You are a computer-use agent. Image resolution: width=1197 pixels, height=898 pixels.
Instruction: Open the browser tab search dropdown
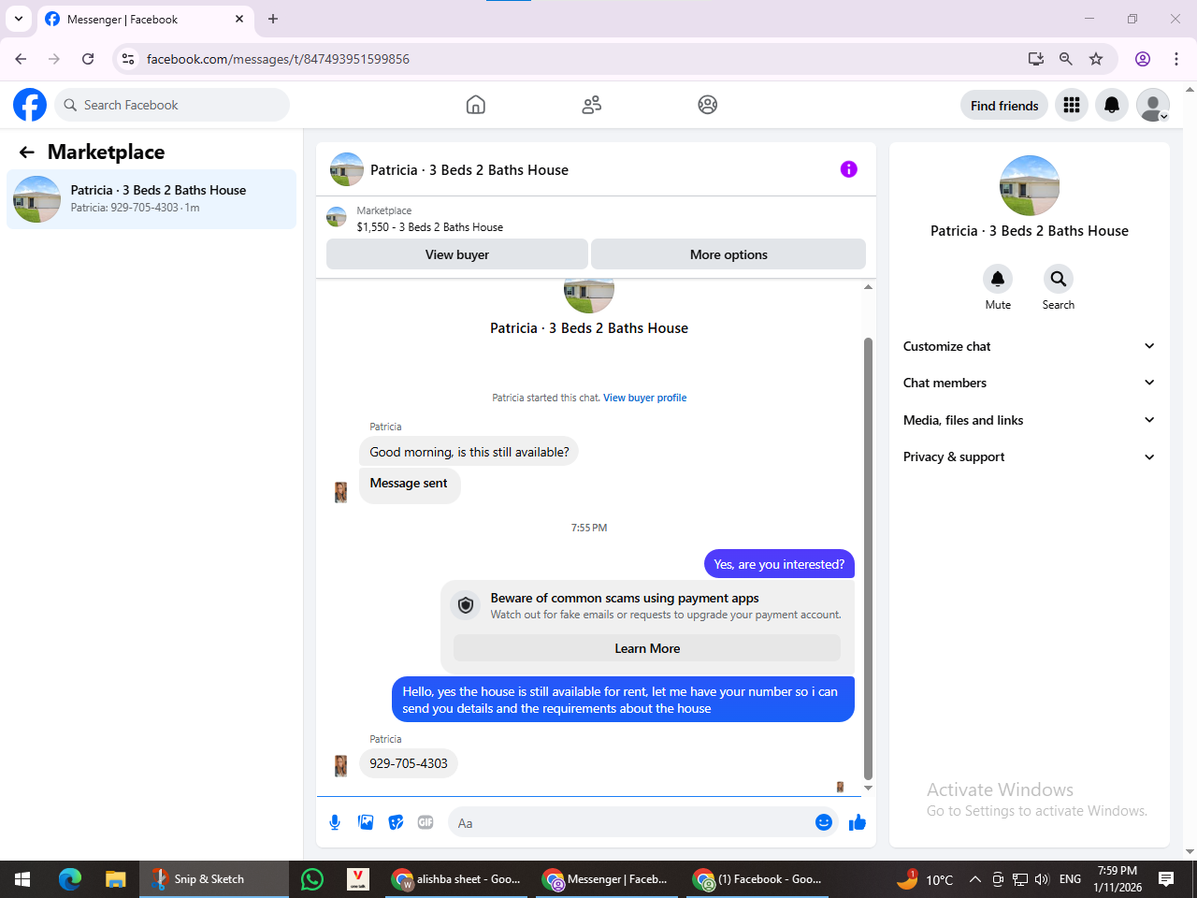coord(19,19)
